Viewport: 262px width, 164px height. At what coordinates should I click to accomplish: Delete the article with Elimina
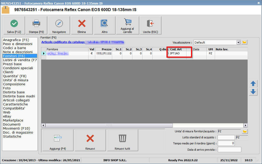[x=82, y=25]
